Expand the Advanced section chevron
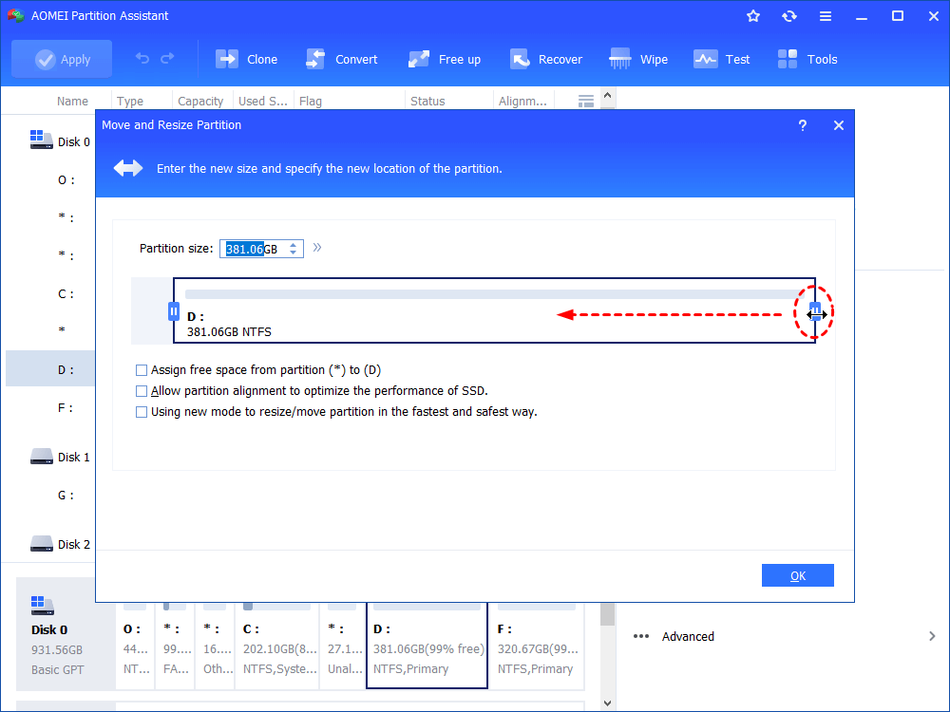 [x=932, y=636]
